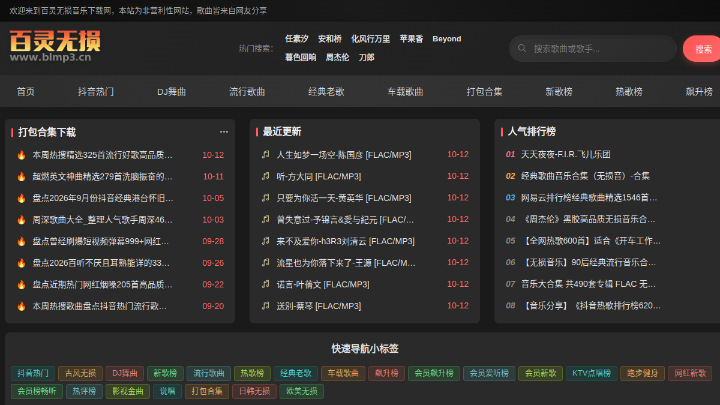Click fire icon beside 盘点2026年9月份抖音经典
Image resolution: width=720 pixels, height=405 pixels.
[x=21, y=198]
